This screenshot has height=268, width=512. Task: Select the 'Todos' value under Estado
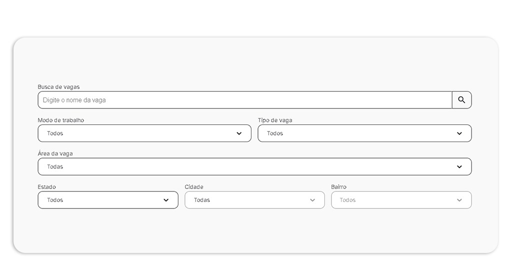click(x=55, y=200)
